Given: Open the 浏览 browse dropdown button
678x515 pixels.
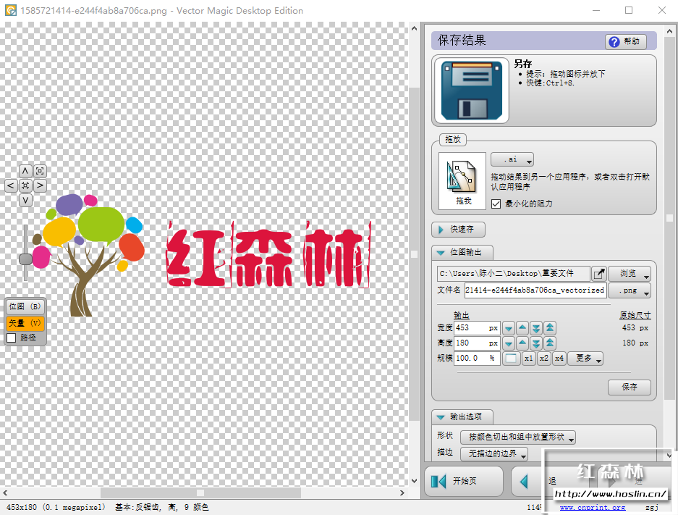Looking at the screenshot, I should tap(629, 274).
